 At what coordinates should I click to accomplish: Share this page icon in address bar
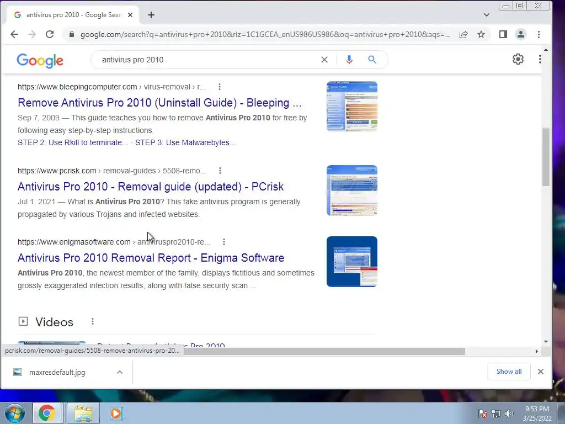(x=463, y=34)
